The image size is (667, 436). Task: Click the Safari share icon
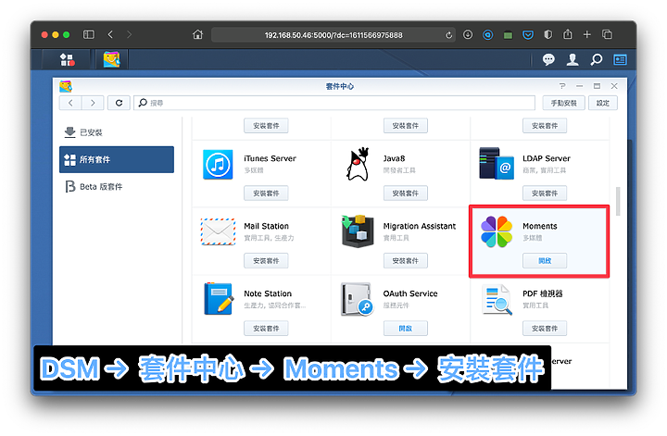pos(568,34)
